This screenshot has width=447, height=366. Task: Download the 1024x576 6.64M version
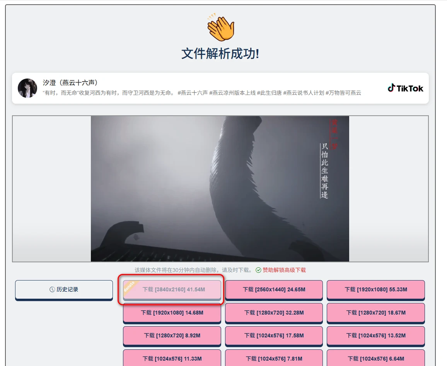tap(375, 359)
